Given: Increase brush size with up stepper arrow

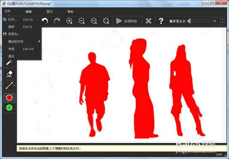Looking at the screenshot, I should (222, 19).
